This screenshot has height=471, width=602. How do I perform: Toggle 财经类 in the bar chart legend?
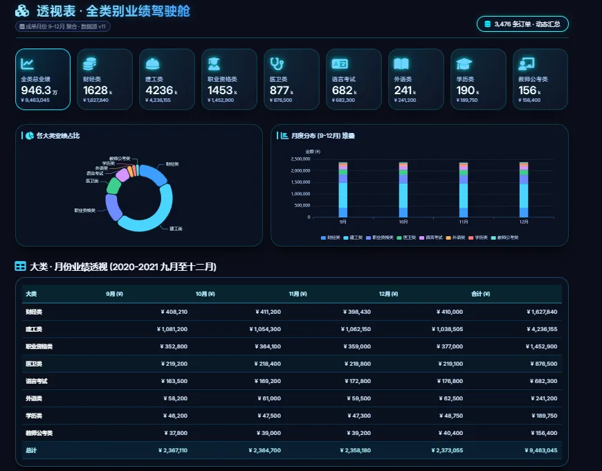coord(330,238)
